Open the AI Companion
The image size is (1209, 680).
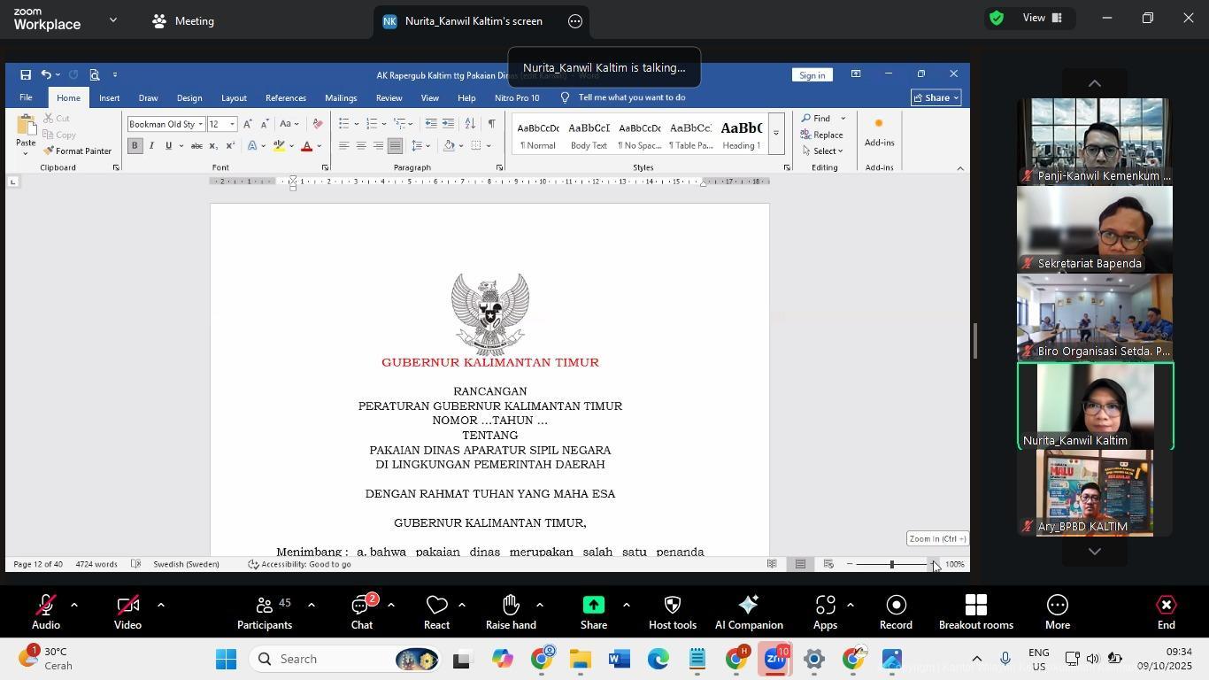tap(748, 613)
